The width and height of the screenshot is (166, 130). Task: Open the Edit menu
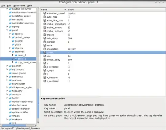tap(9, 5)
